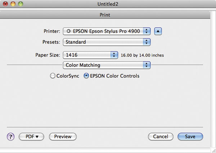Open the Printer dropdown showing Epson Stylus Pro 4900
This screenshot has width=216, height=153.
click(x=107, y=31)
